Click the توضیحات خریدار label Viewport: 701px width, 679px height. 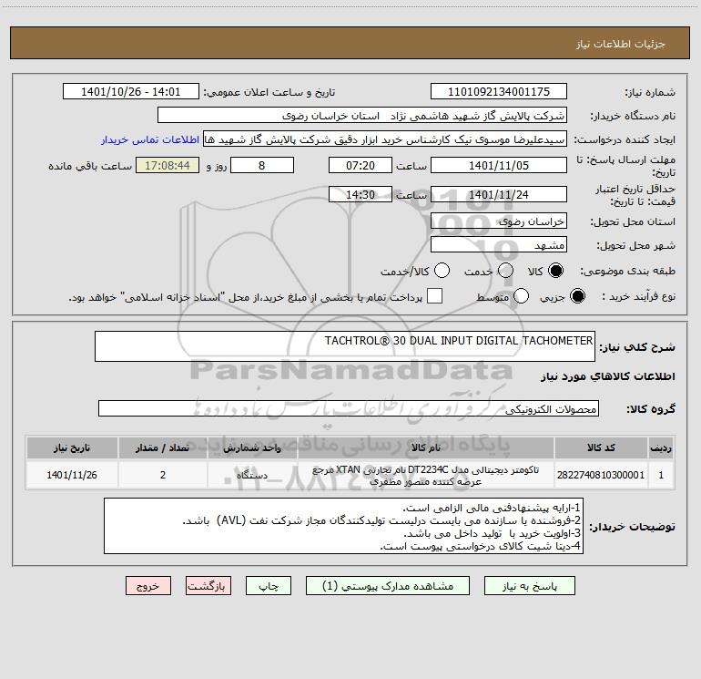tap(632, 527)
